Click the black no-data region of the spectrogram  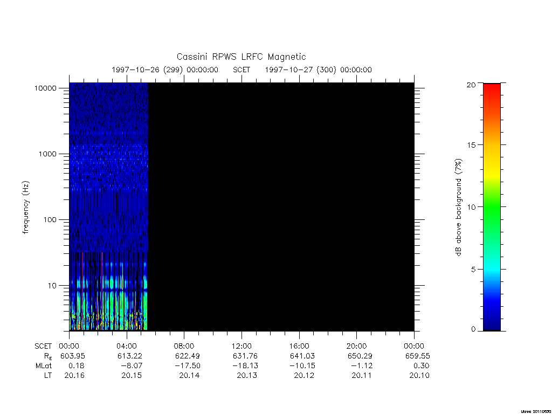[x=281, y=206]
